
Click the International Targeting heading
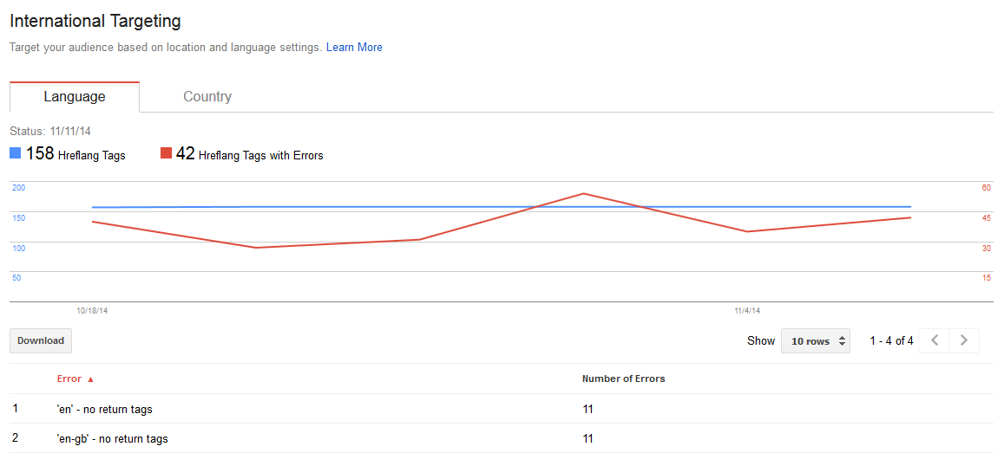tap(95, 21)
